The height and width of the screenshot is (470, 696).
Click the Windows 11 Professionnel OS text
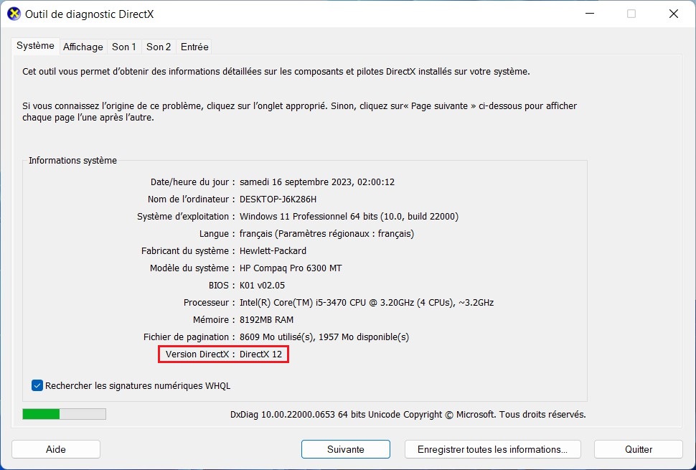[x=349, y=216]
